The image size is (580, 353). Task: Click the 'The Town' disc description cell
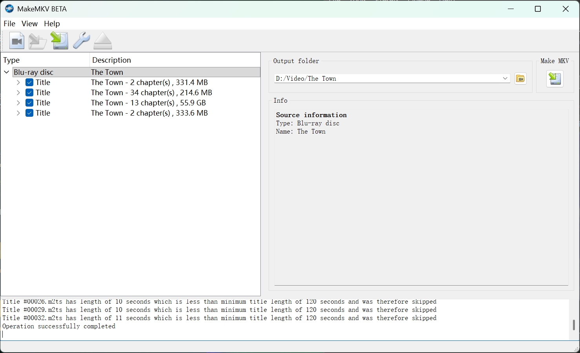107,72
